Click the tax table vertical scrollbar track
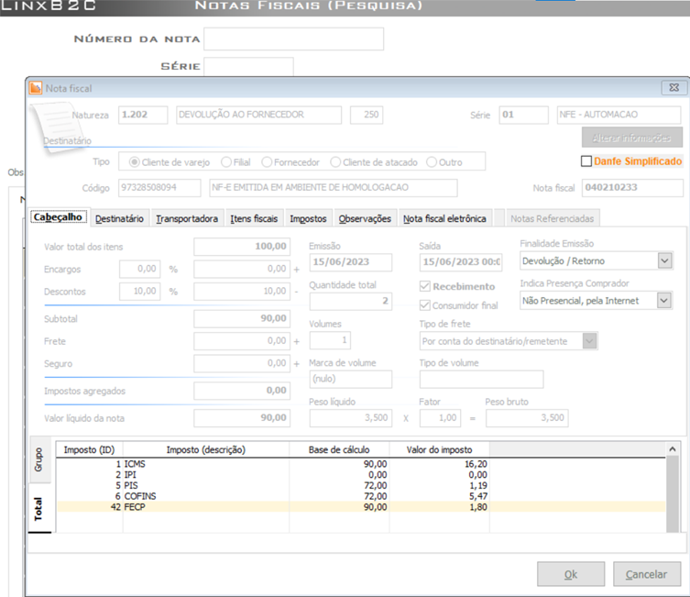 [673, 494]
